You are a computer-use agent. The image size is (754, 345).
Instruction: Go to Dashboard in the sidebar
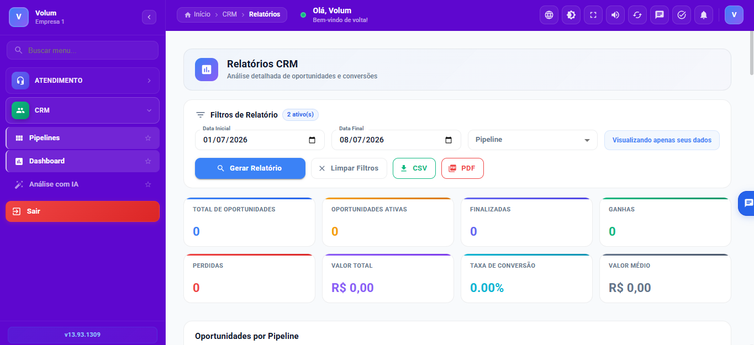pyautogui.click(x=82, y=161)
